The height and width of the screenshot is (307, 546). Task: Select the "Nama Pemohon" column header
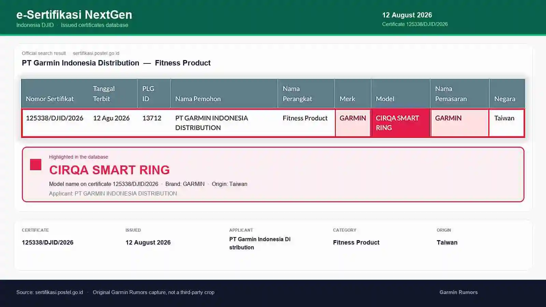(198, 99)
